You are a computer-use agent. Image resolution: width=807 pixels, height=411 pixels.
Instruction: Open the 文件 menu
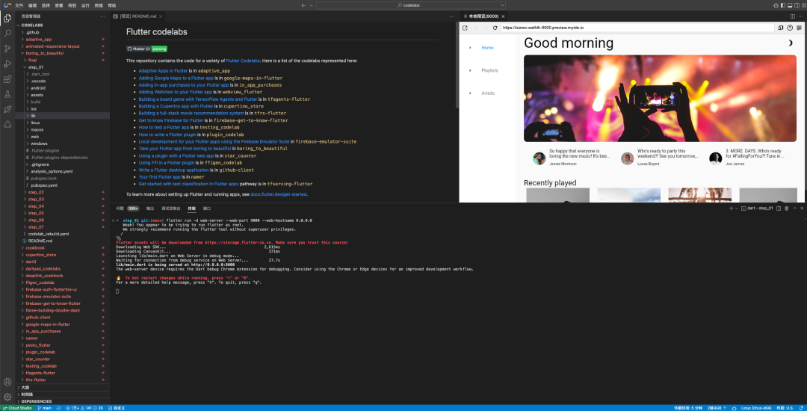pos(19,5)
